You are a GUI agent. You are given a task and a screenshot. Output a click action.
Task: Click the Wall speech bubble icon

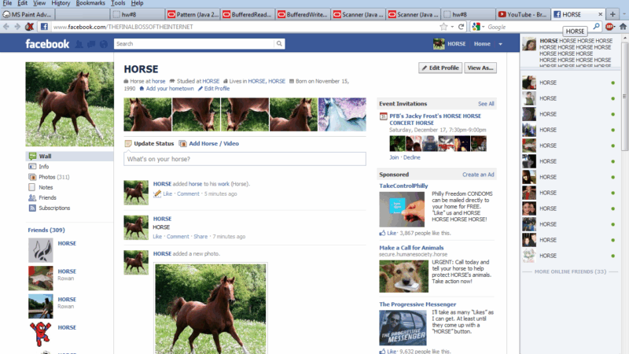(x=32, y=156)
